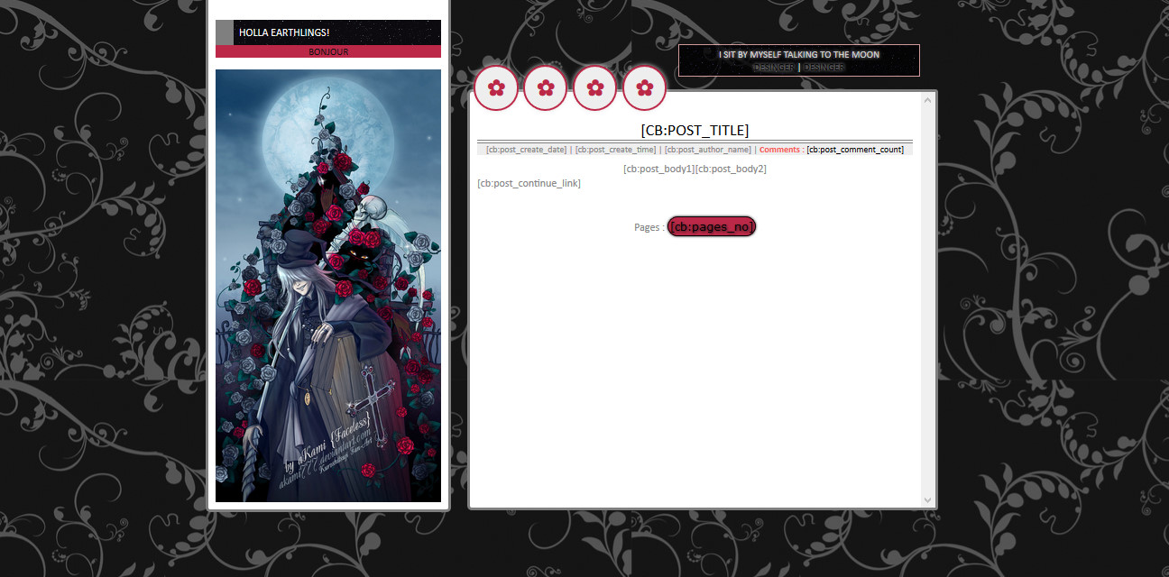
Task: Click the second DESINGER link
Action: (x=824, y=67)
